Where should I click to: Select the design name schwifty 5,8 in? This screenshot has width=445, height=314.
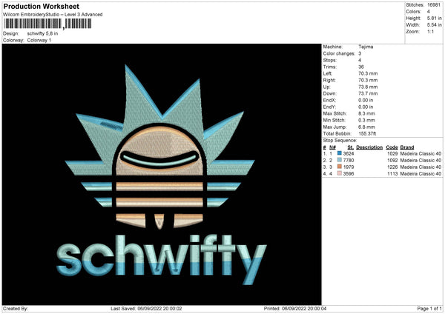[x=42, y=33]
